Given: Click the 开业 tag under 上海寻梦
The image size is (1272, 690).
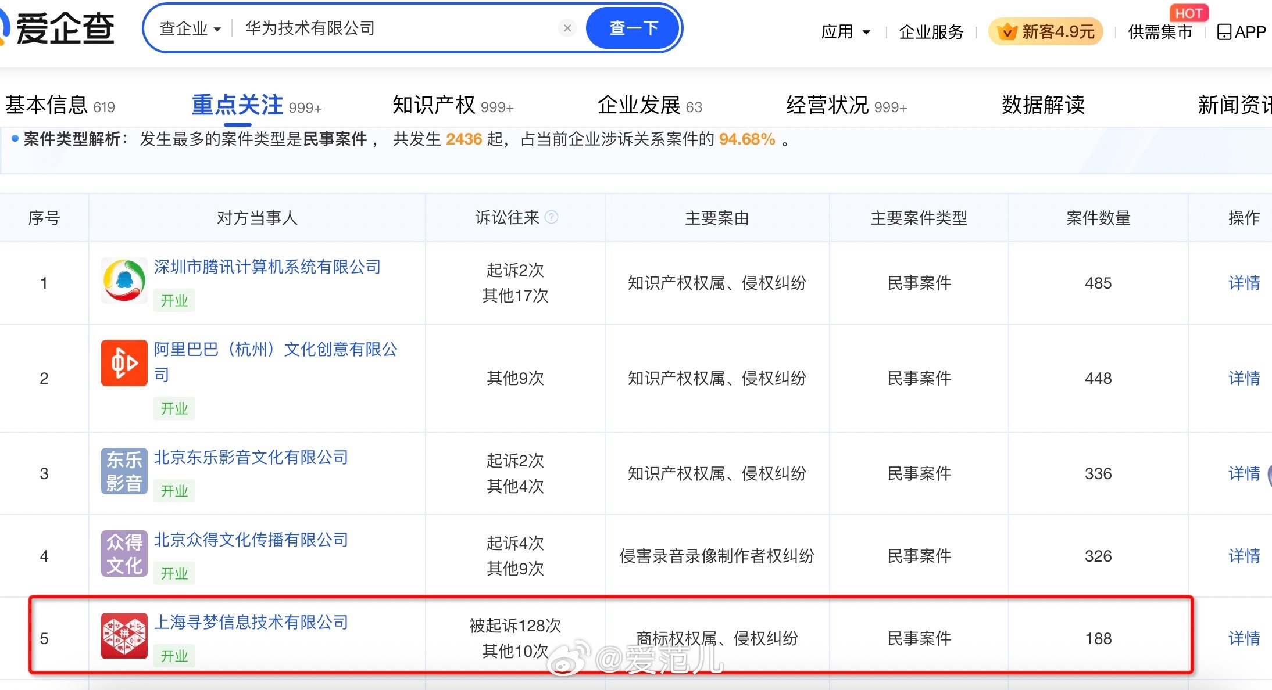Looking at the screenshot, I should point(174,656).
